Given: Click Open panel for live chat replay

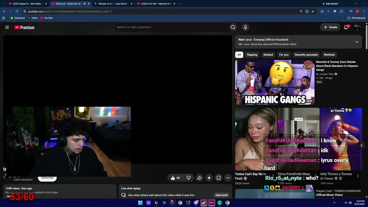Looking at the screenshot, I should coord(221,195).
